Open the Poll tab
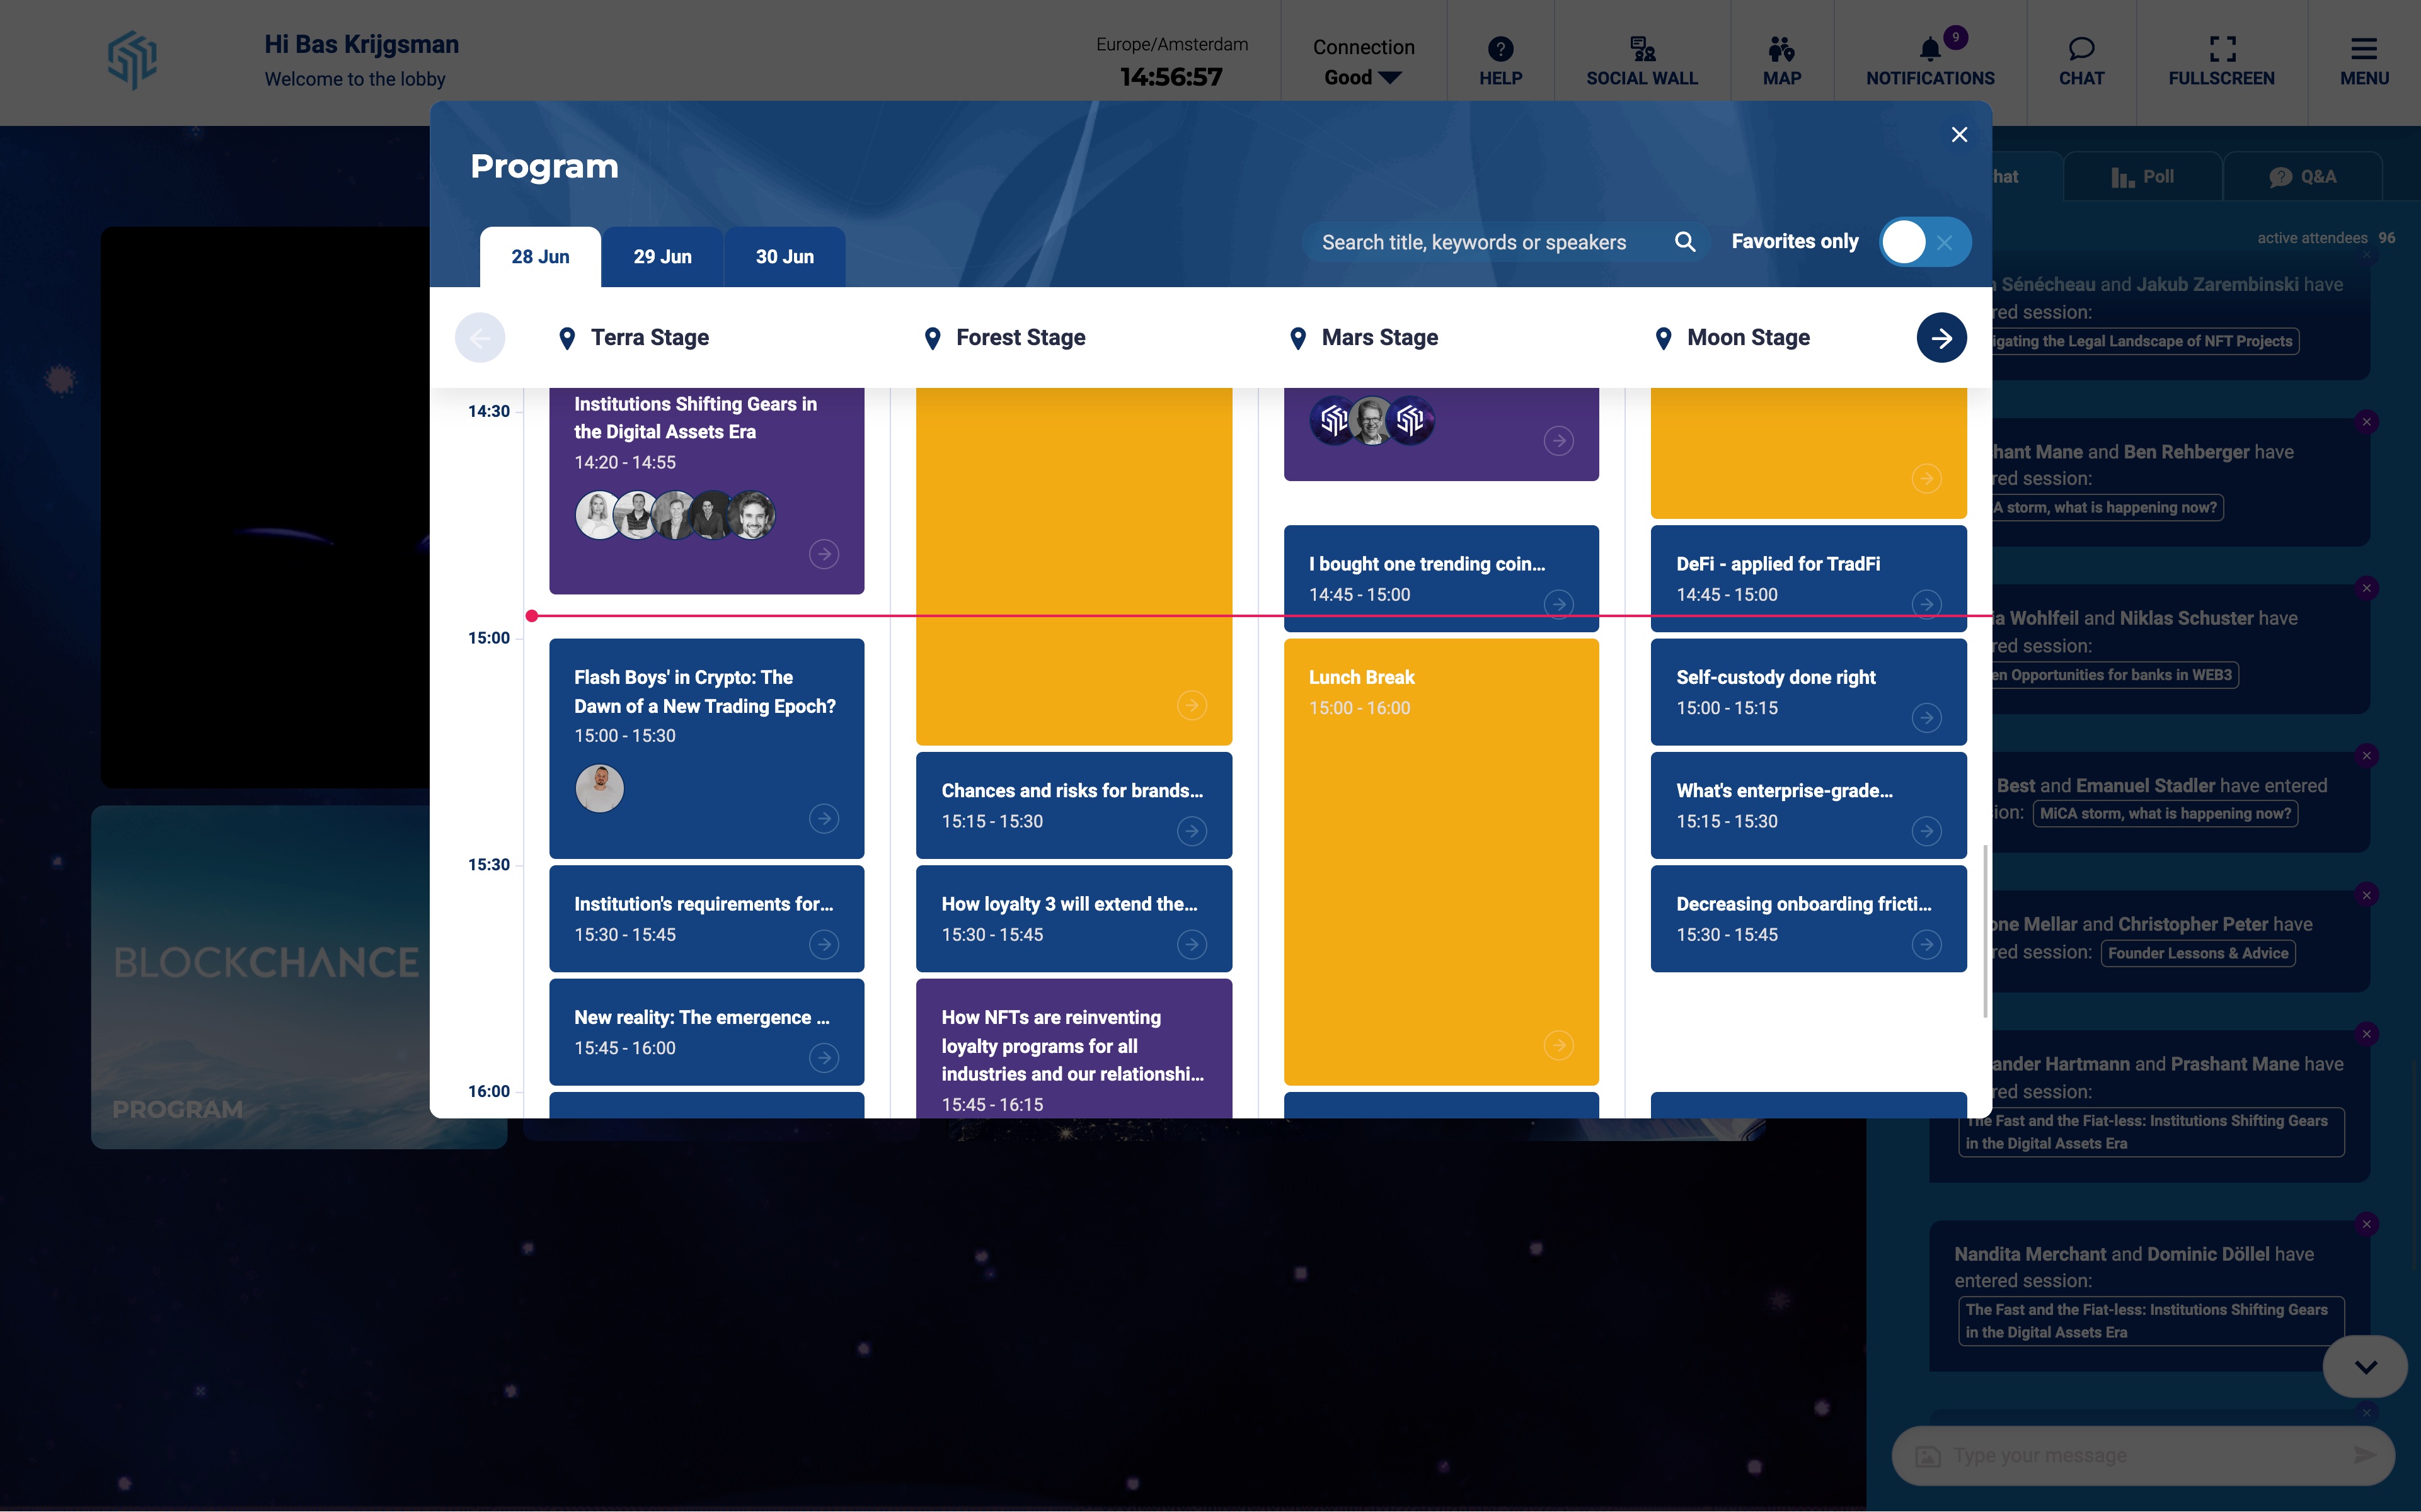Image resolution: width=2421 pixels, height=1512 pixels. 2142,177
